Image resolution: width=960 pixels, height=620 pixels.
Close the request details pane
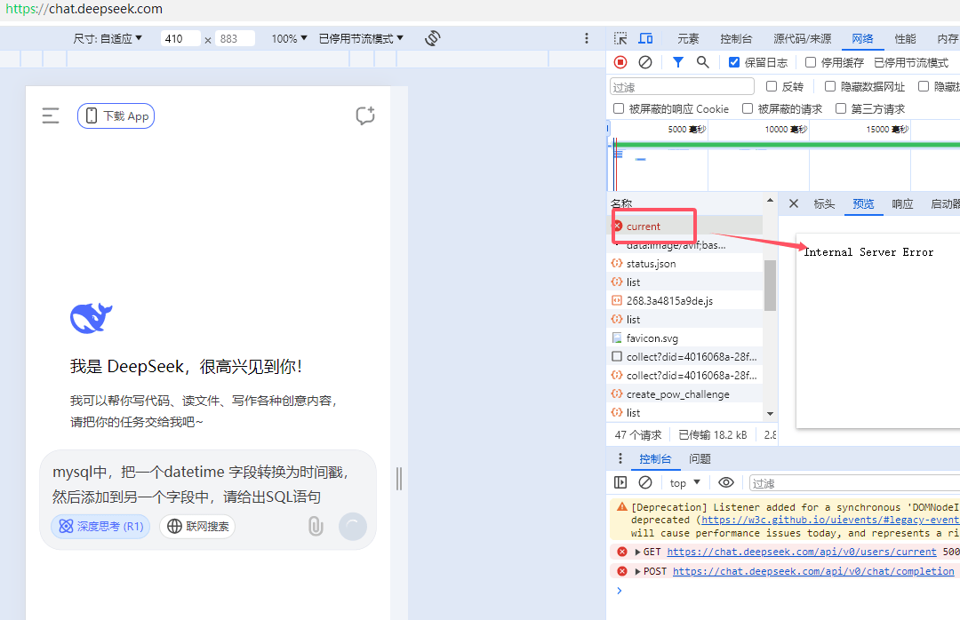[794, 203]
